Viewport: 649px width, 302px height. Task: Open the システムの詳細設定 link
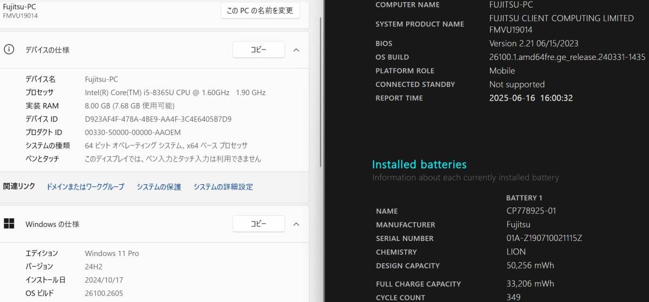point(223,187)
